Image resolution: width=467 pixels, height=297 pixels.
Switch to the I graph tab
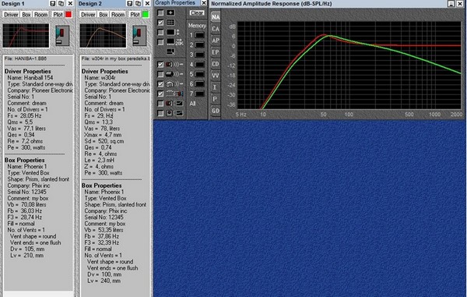[216, 87]
